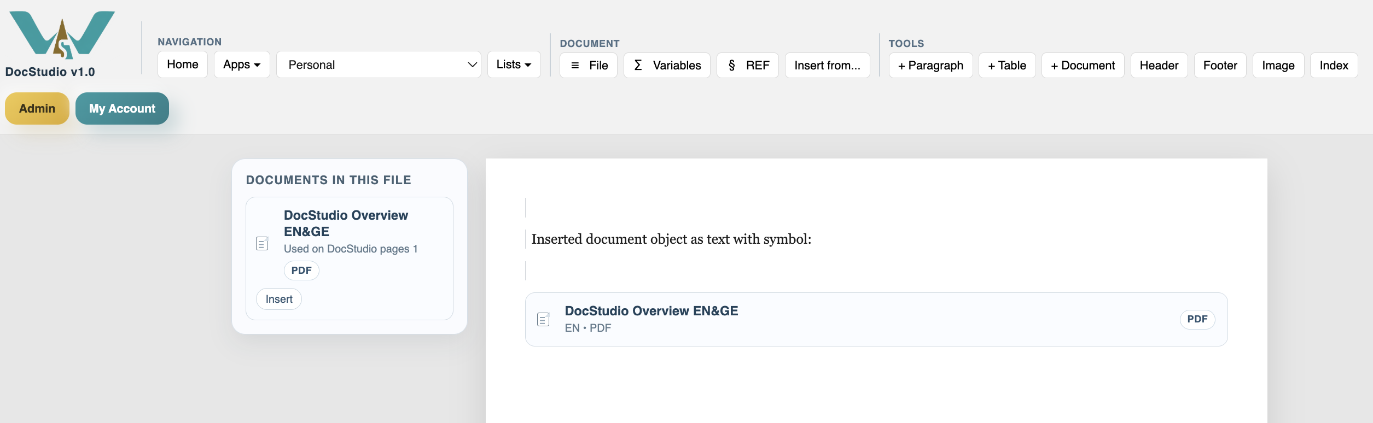The height and width of the screenshot is (423, 1373).
Task: Click the DocStudio v1.0 label
Action: click(x=50, y=72)
